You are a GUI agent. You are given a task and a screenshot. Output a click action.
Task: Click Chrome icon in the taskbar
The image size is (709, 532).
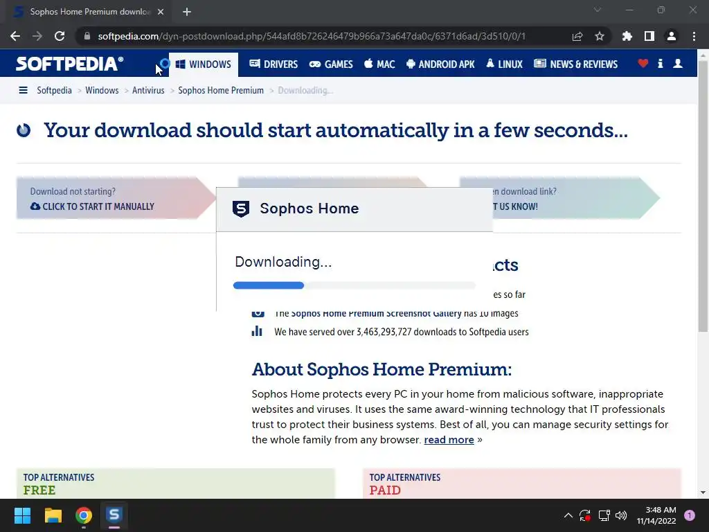pos(84,515)
